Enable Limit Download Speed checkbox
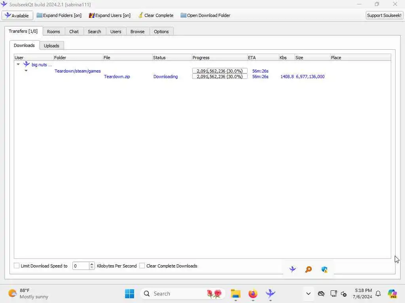This screenshot has width=405, height=303. [x=17, y=266]
